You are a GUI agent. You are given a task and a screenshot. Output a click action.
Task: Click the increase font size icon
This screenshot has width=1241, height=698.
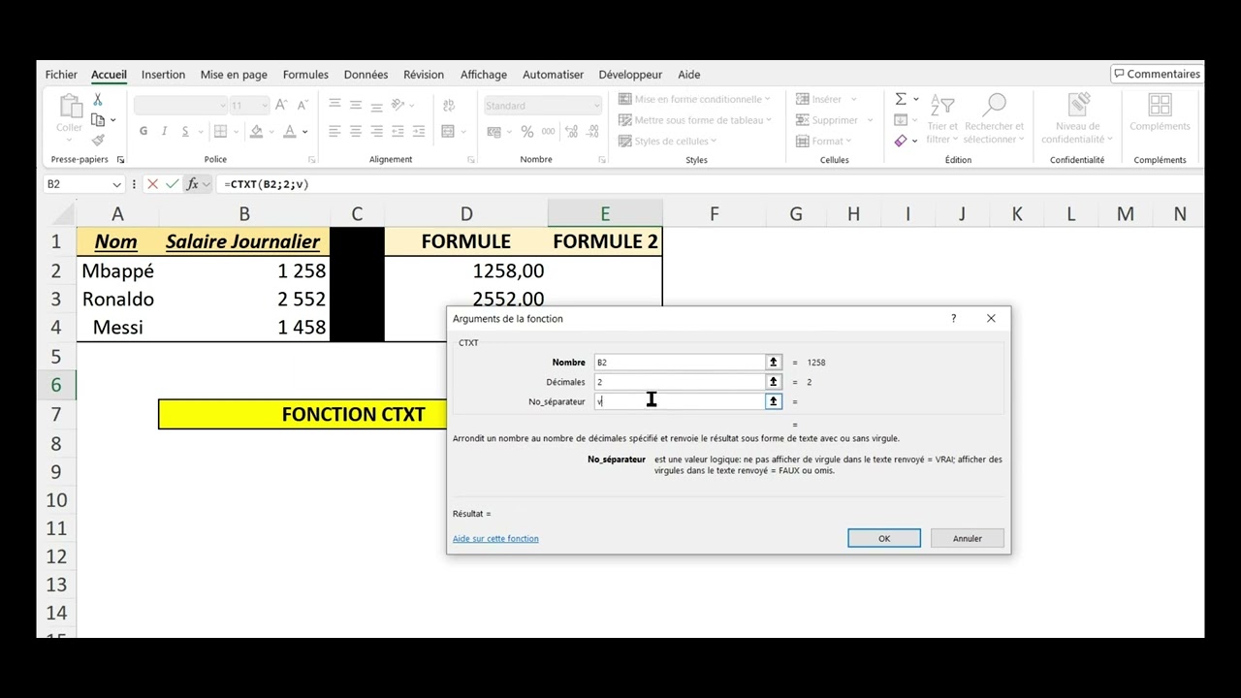[x=281, y=105]
